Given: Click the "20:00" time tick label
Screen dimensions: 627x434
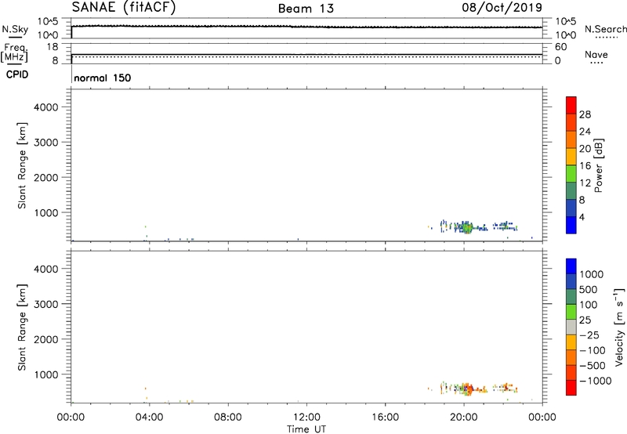Looking at the screenshot, I should [464, 418].
